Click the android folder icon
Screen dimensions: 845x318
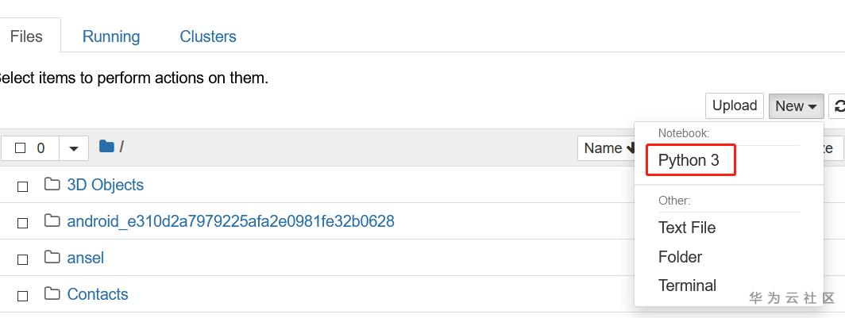pyautogui.click(x=52, y=221)
